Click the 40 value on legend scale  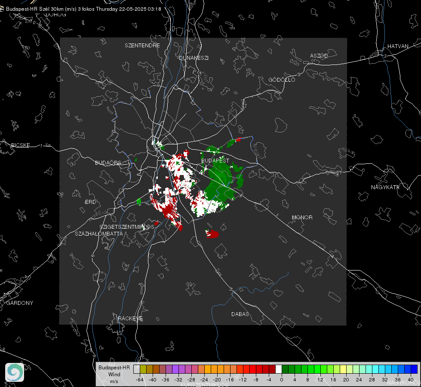pyautogui.click(x=411, y=380)
